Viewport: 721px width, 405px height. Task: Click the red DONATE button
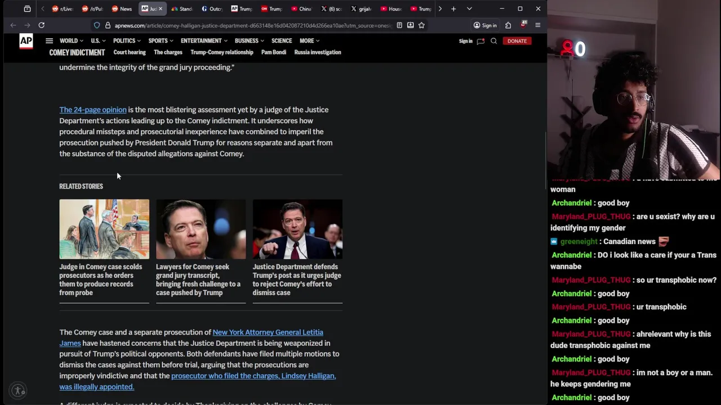(x=517, y=41)
